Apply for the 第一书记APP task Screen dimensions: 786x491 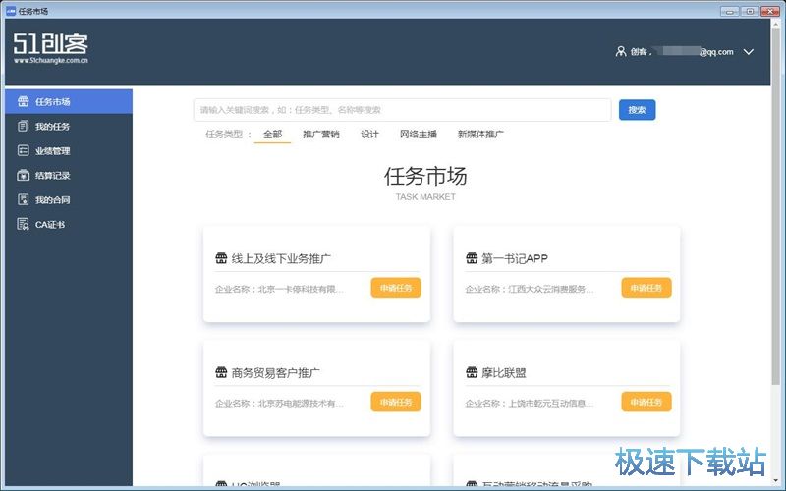pos(646,288)
